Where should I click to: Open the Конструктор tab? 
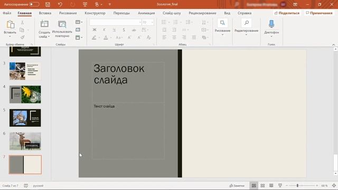tap(95, 13)
